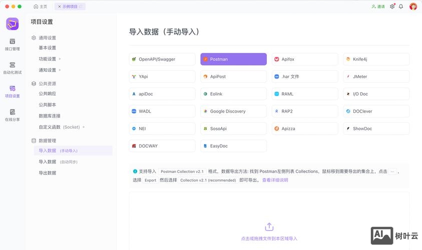Screen dimensions: 422x250
Task: Click the 通用设置 section header
Action: [44, 38]
